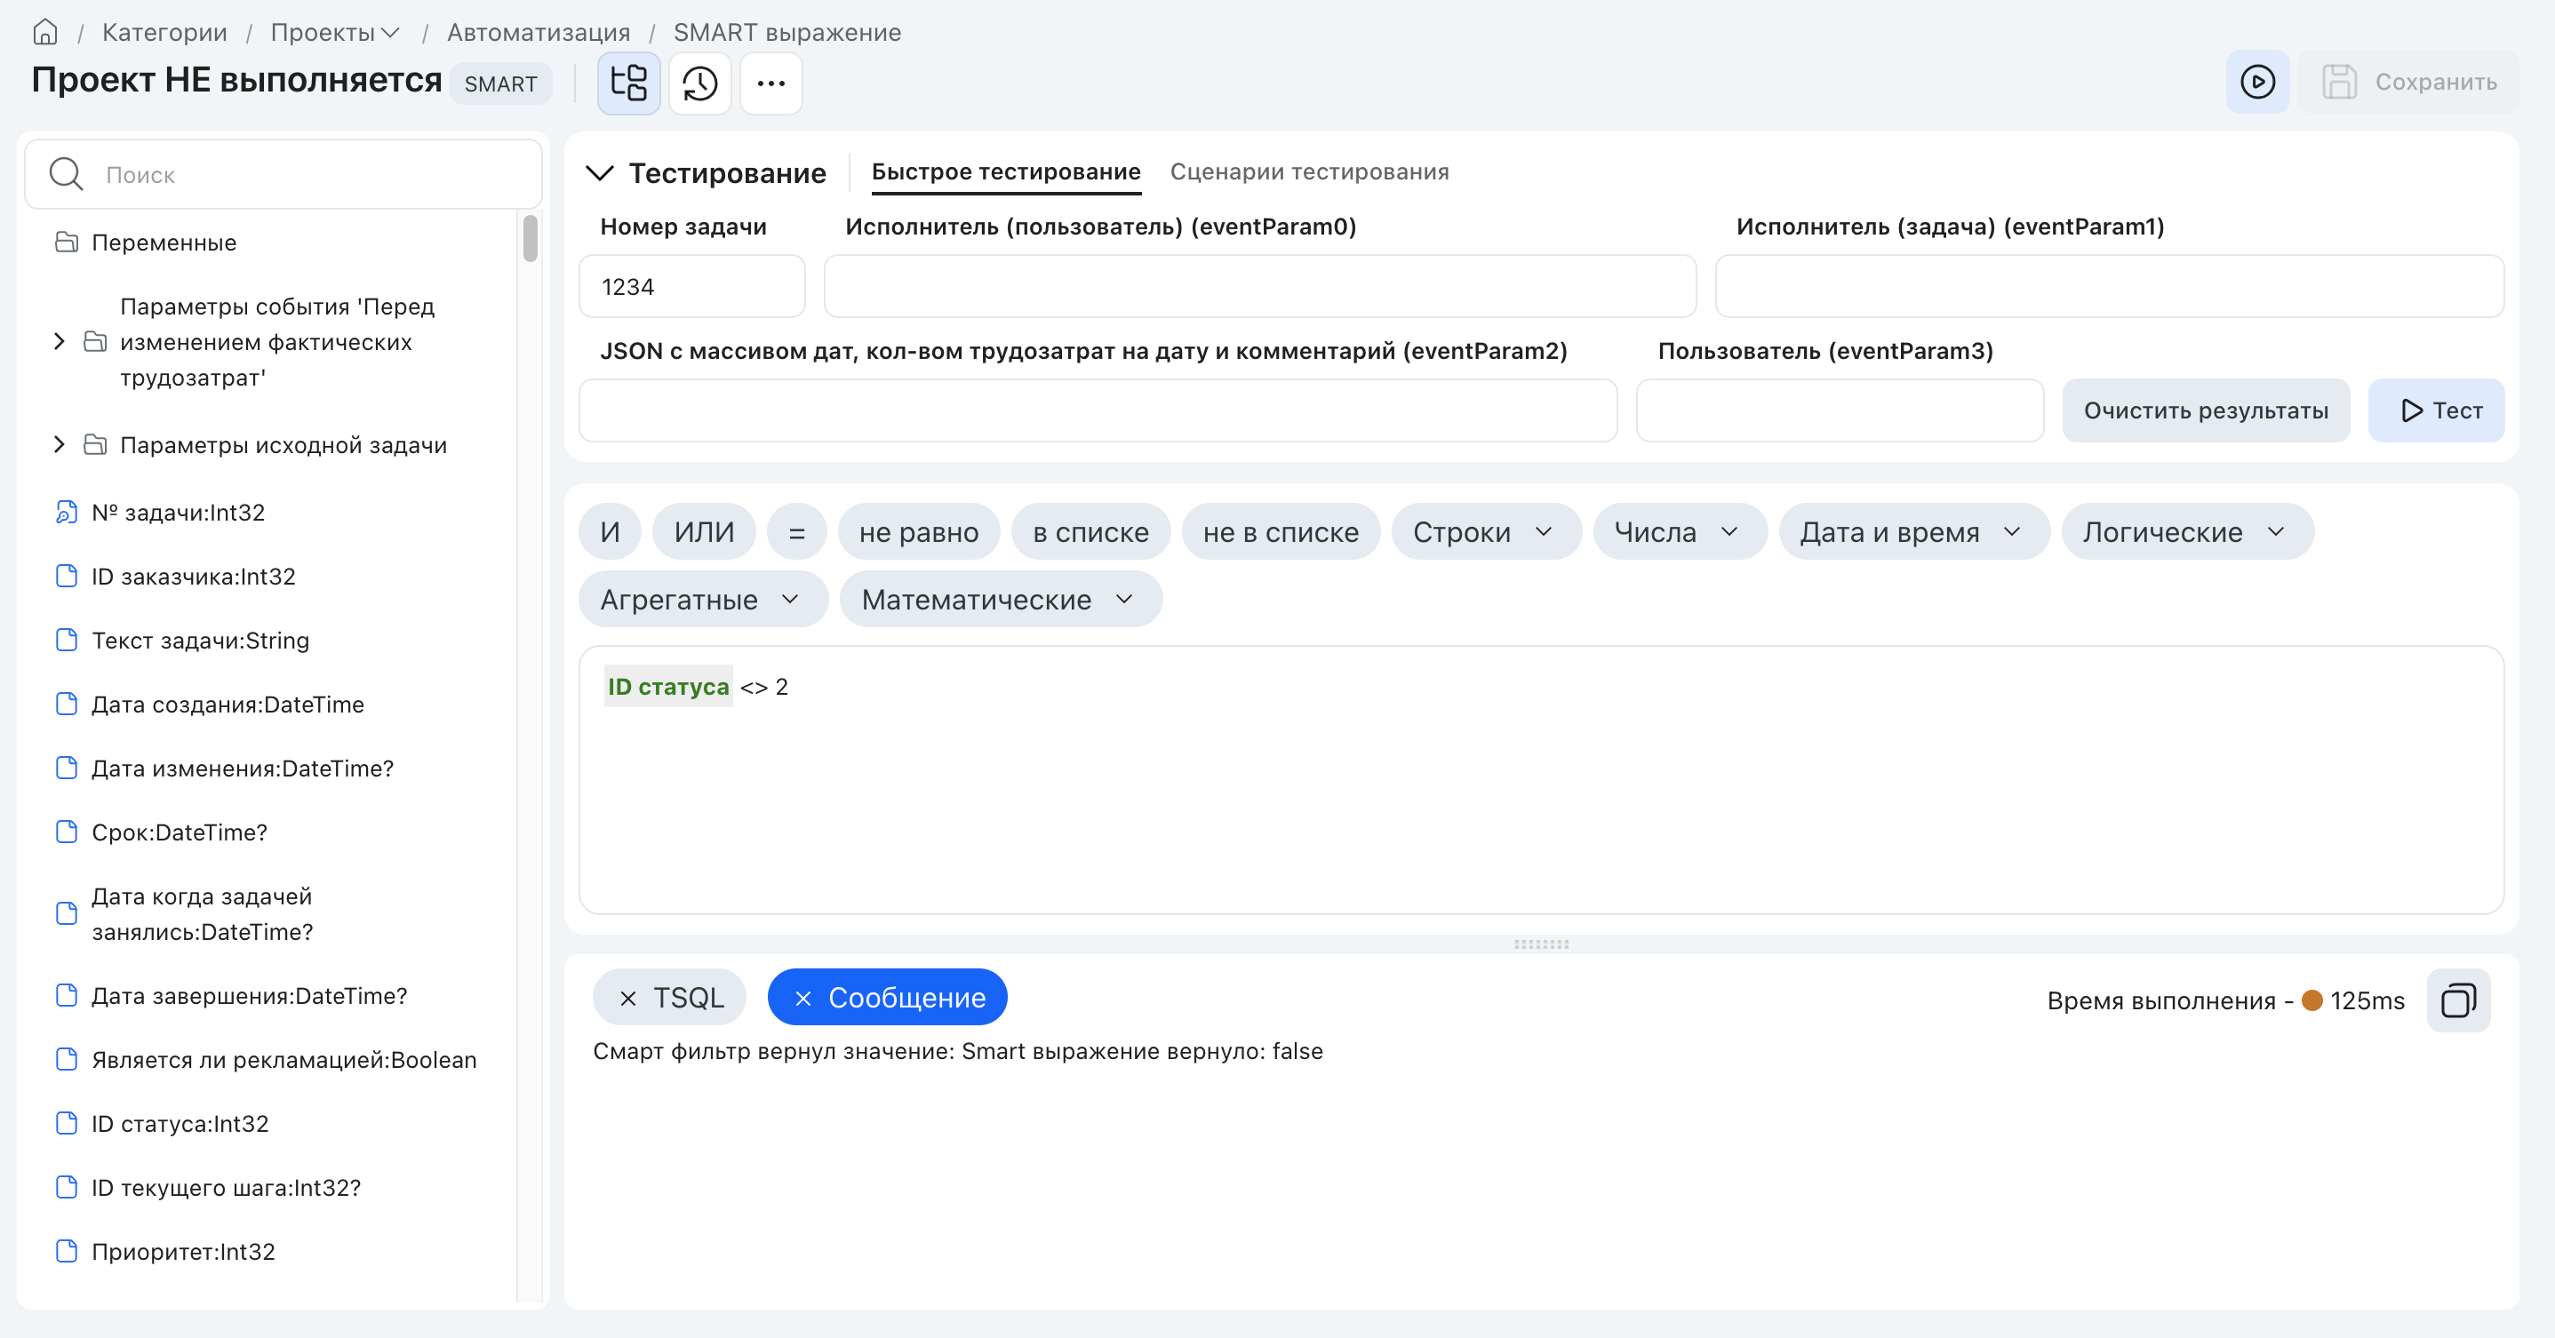Screen dimensions: 2555x1338
Task: Open the Логические functions dropdown
Action: click(x=2187, y=531)
